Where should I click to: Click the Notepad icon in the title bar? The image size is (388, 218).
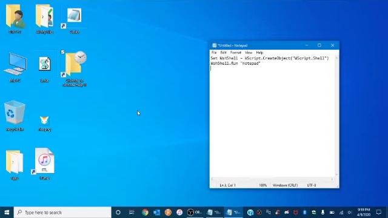click(214, 45)
